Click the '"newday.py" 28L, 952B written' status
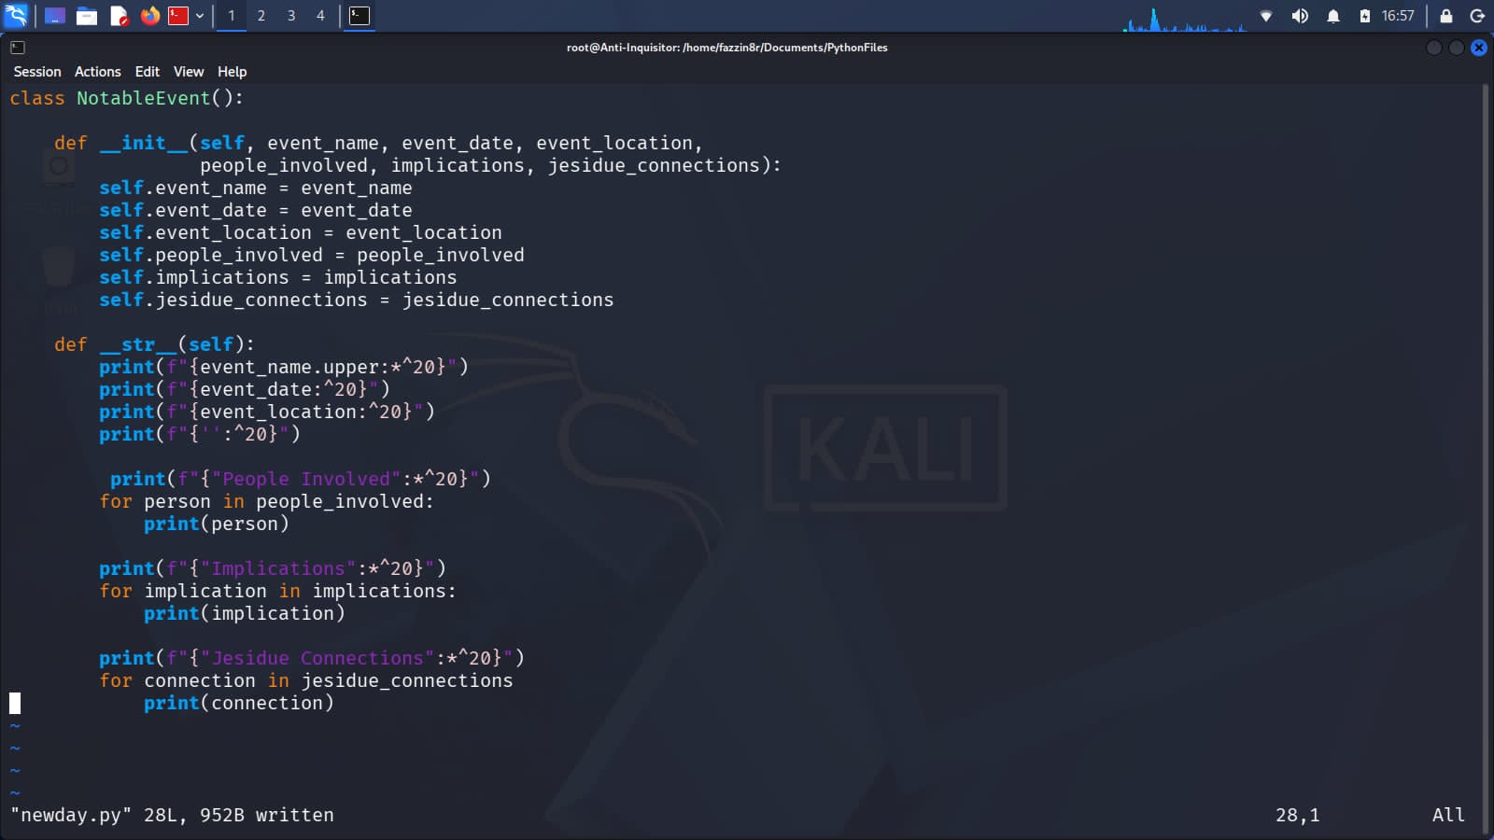The height and width of the screenshot is (840, 1494). [x=172, y=815]
